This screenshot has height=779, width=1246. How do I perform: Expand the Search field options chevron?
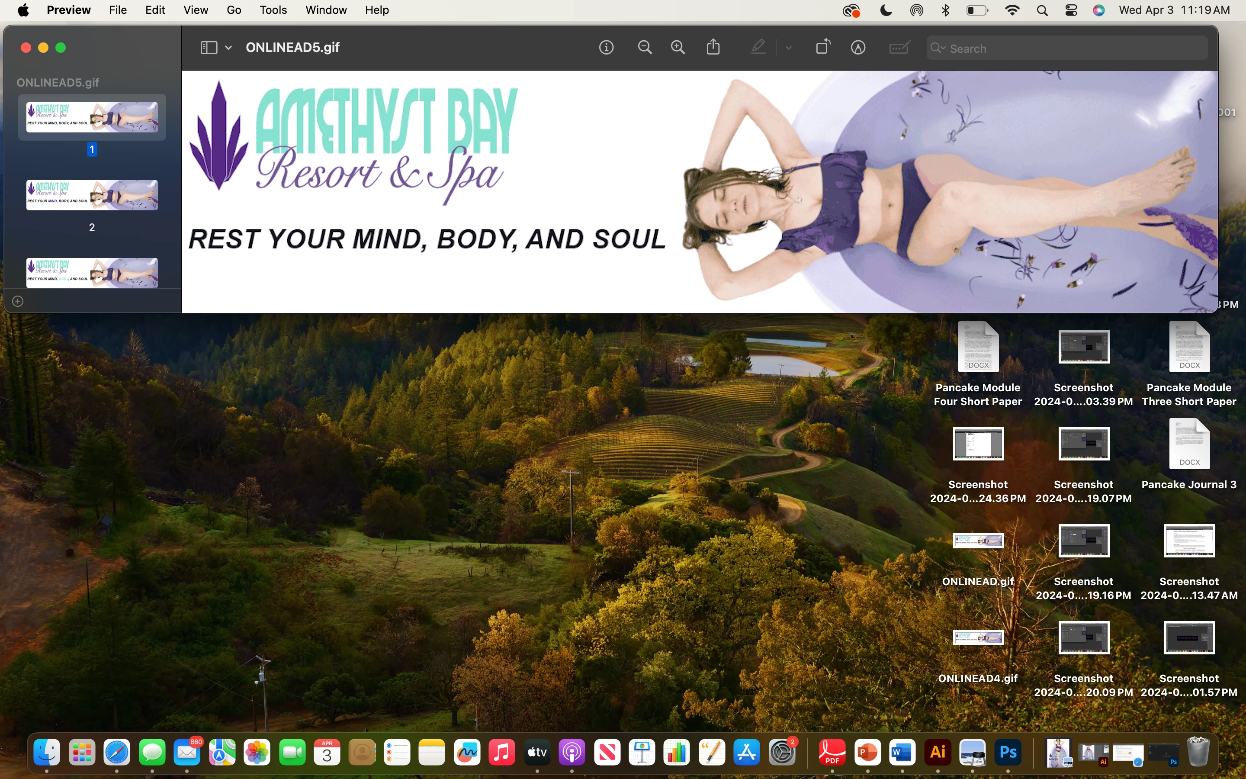pos(943,48)
